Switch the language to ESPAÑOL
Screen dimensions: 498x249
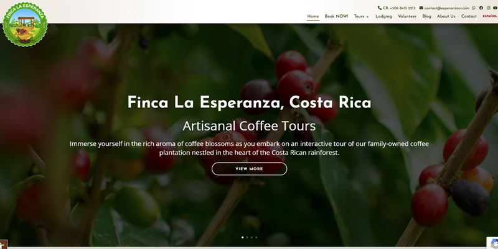tap(490, 16)
